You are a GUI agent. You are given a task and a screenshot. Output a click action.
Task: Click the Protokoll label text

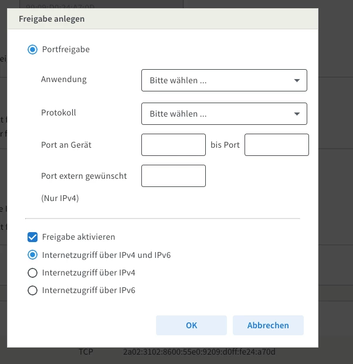[x=59, y=113]
